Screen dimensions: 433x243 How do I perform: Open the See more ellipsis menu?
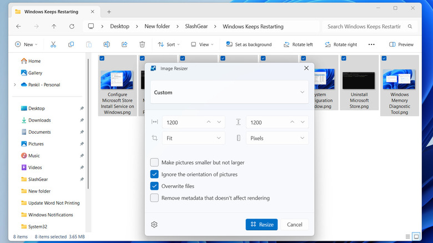371,44
